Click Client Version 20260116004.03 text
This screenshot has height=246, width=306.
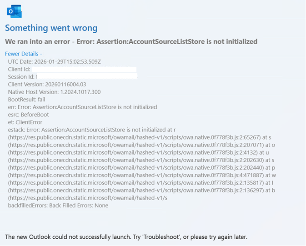point(47,84)
